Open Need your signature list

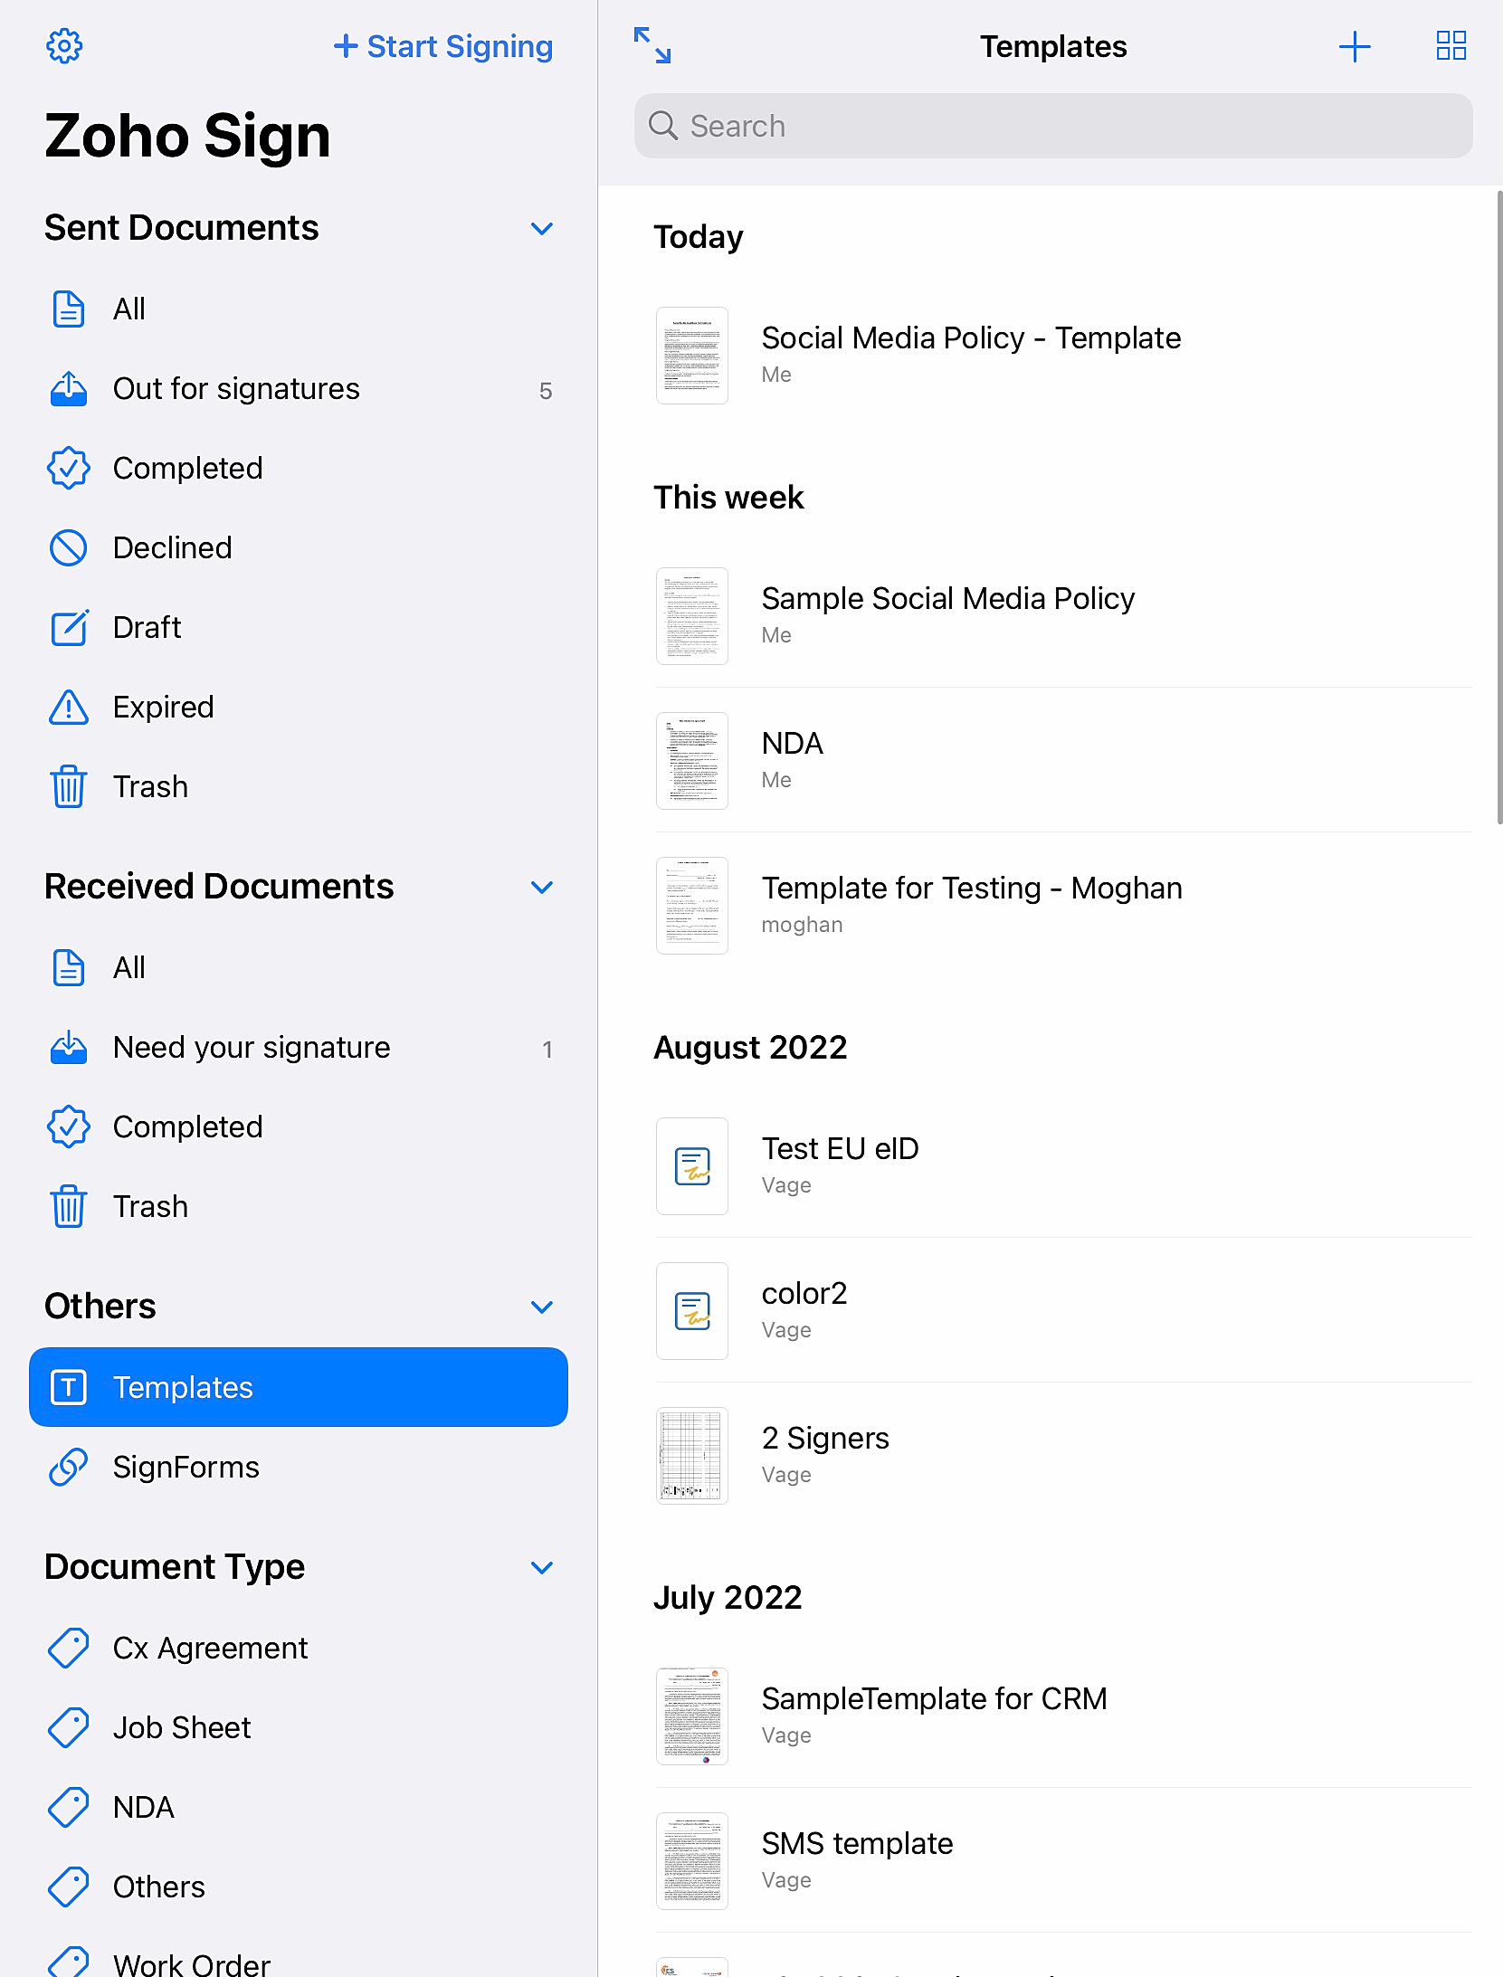(299, 1047)
